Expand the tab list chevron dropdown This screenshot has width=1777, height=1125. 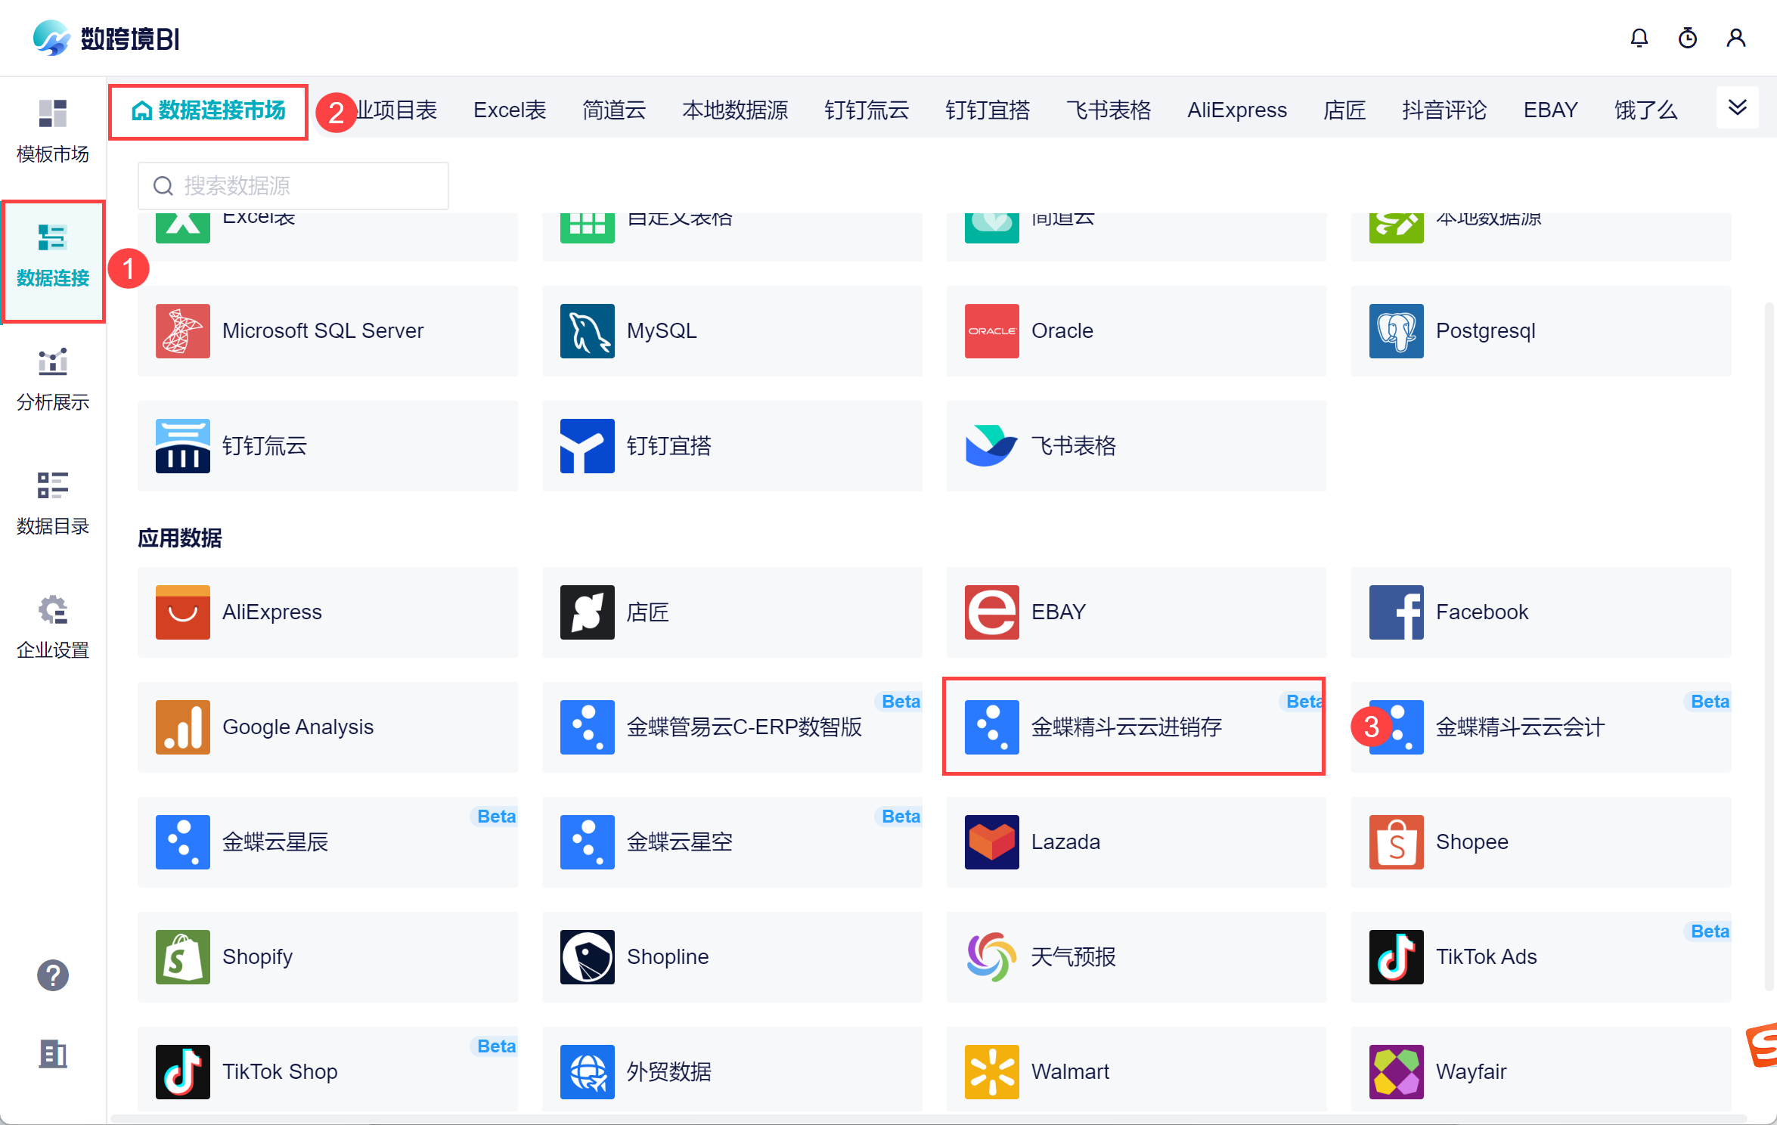(1737, 108)
